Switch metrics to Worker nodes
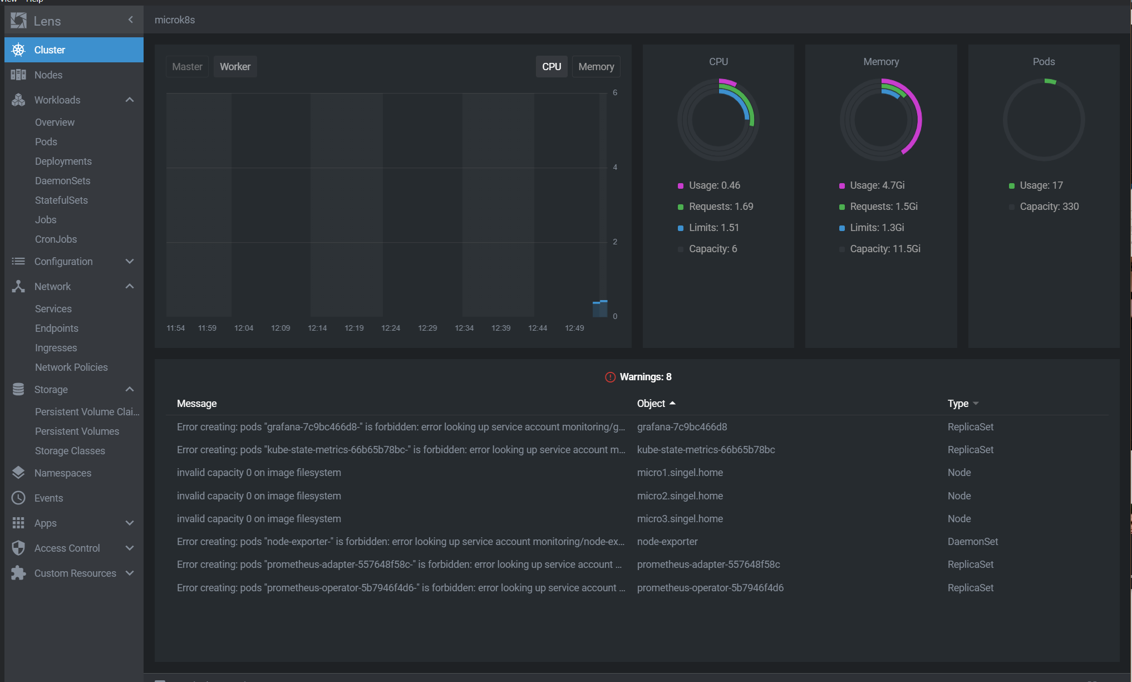1132x682 pixels. 235,66
